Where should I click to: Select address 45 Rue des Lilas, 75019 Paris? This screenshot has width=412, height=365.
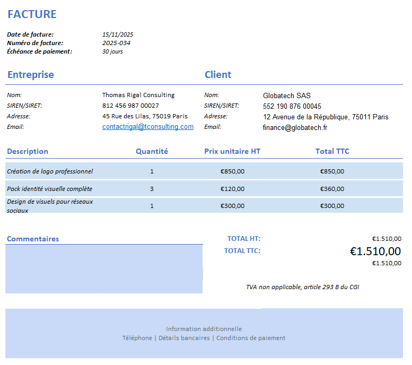(145, 116)
